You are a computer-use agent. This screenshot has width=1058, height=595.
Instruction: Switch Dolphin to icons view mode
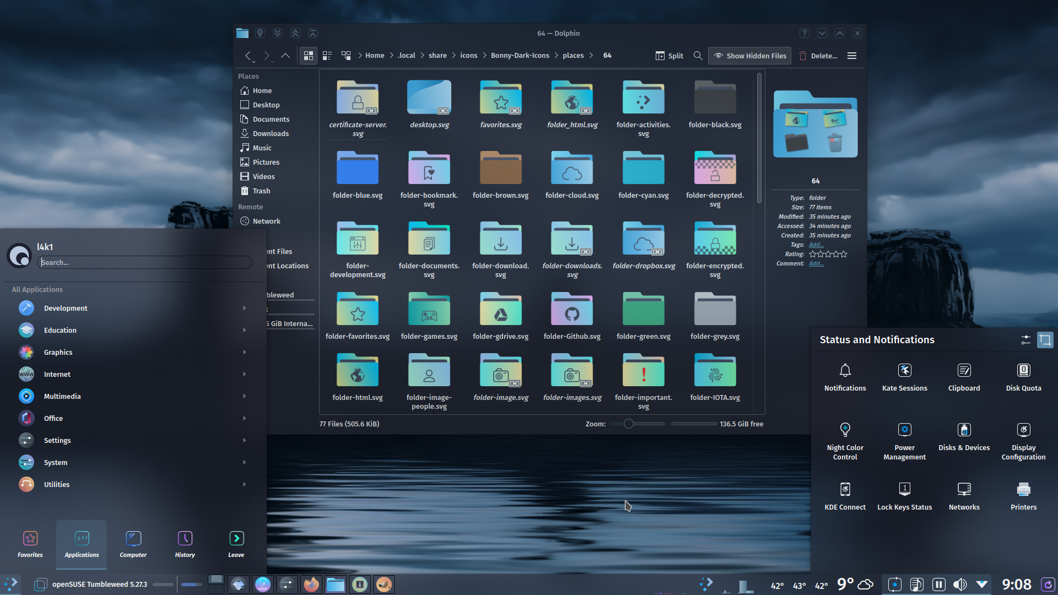click(309, 56)
